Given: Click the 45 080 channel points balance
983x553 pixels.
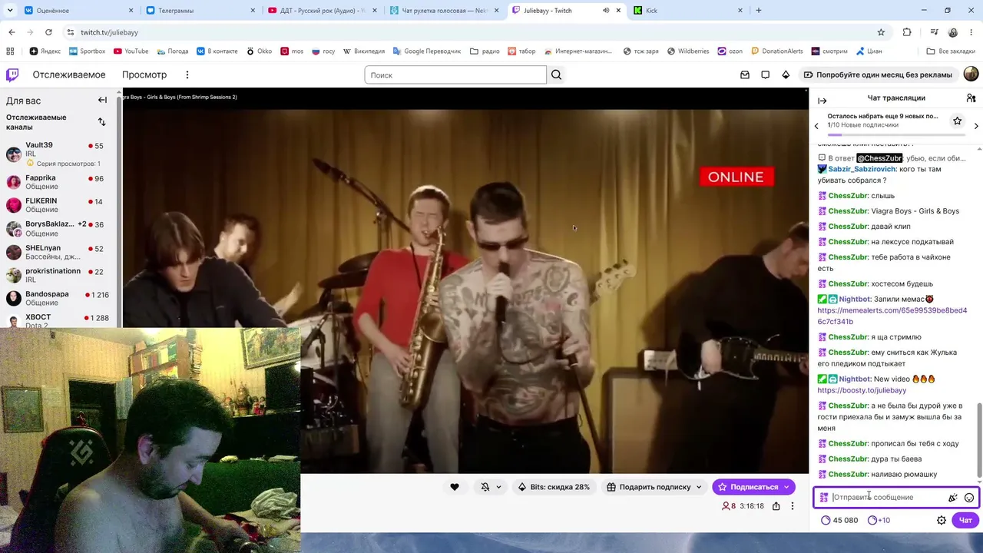Looking at the screenshot, I should [x=839, y=520].
